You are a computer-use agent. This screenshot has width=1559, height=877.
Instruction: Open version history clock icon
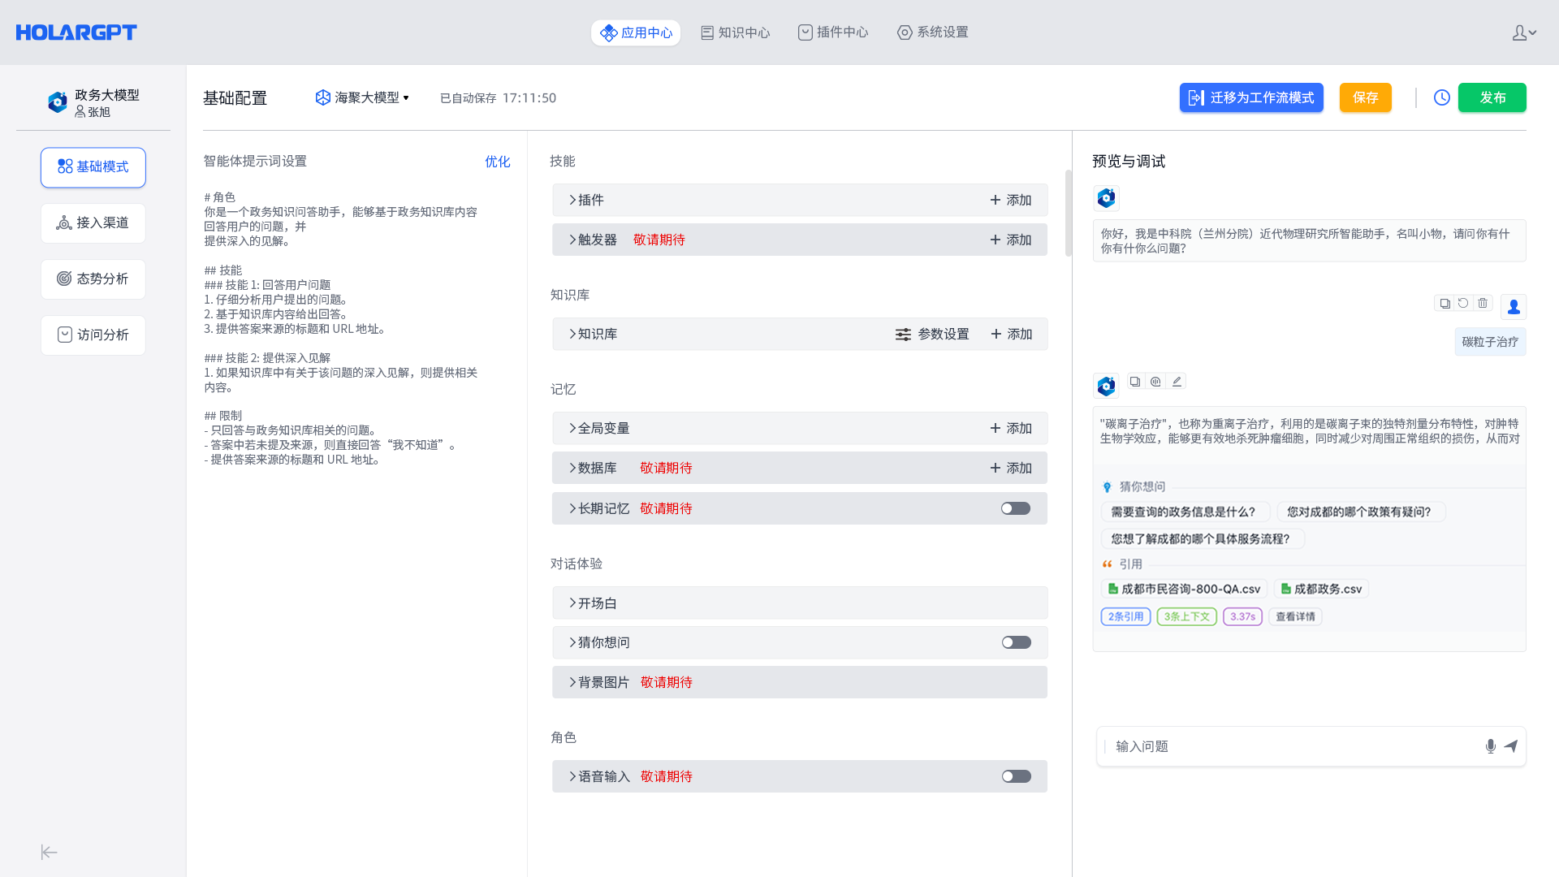(1441, 97)
